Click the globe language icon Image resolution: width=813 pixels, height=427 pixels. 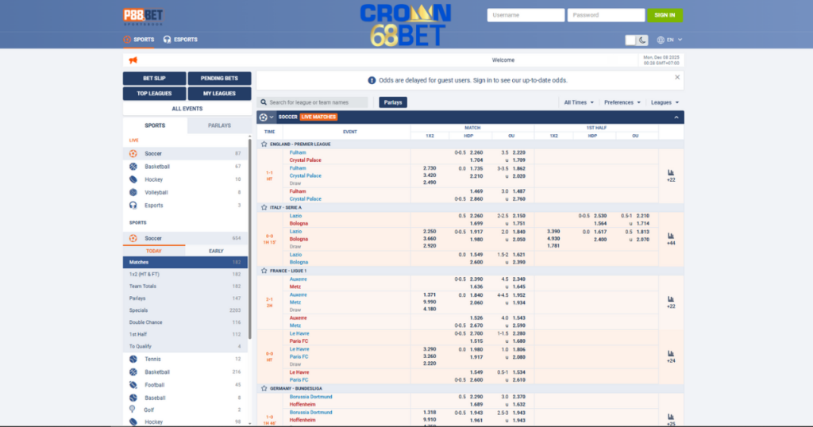[661, 40]
